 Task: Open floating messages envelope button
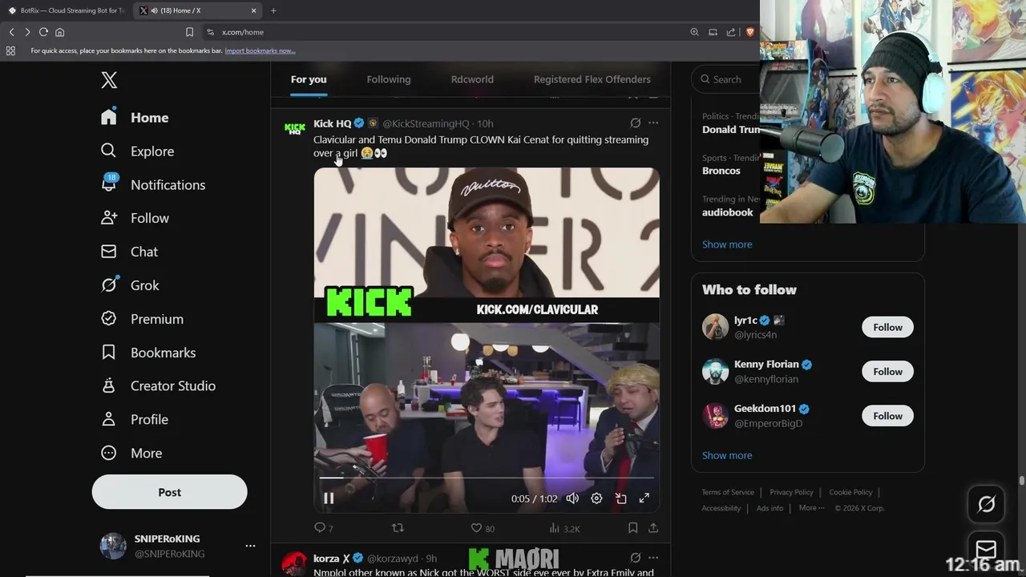click(986, 550)
